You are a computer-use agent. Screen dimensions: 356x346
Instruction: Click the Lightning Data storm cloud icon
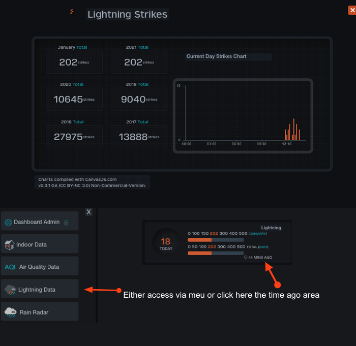[11, 290]
